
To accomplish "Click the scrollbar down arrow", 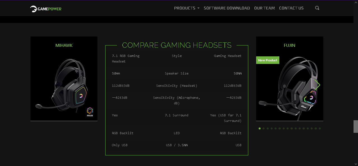I will click(356, 164).
